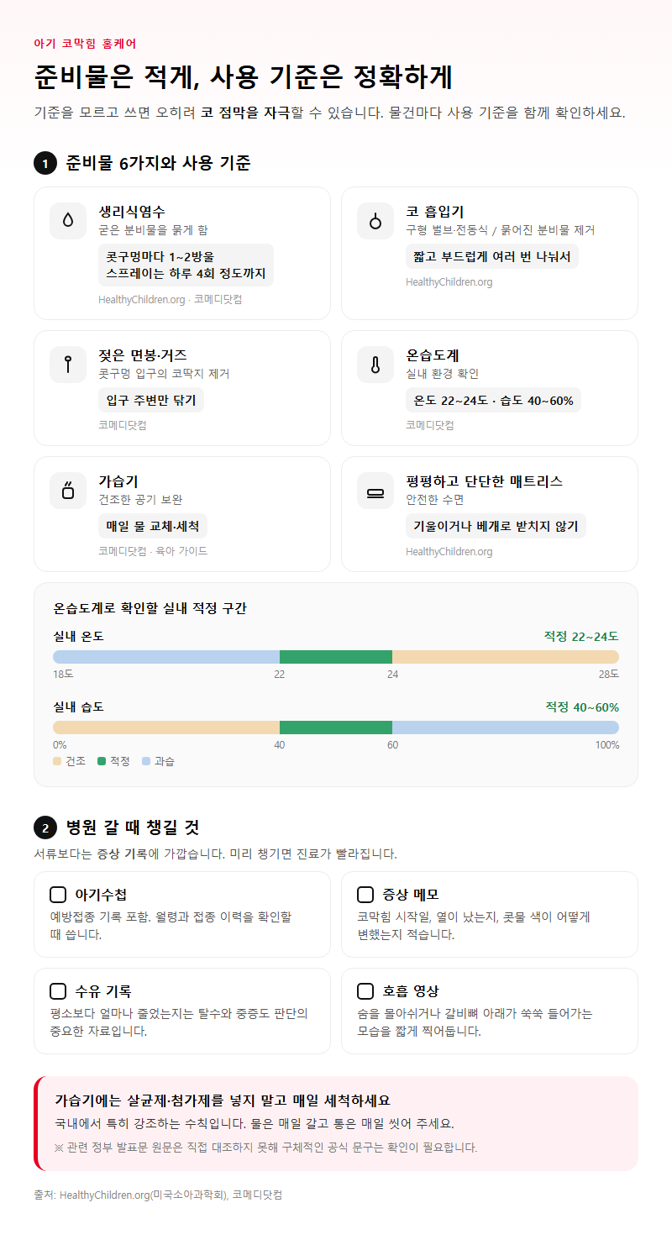Image resolution: width=672 pixels, height=1245 pixels.
Task: Click the black section 2 number badge
Action: [45, 827]
